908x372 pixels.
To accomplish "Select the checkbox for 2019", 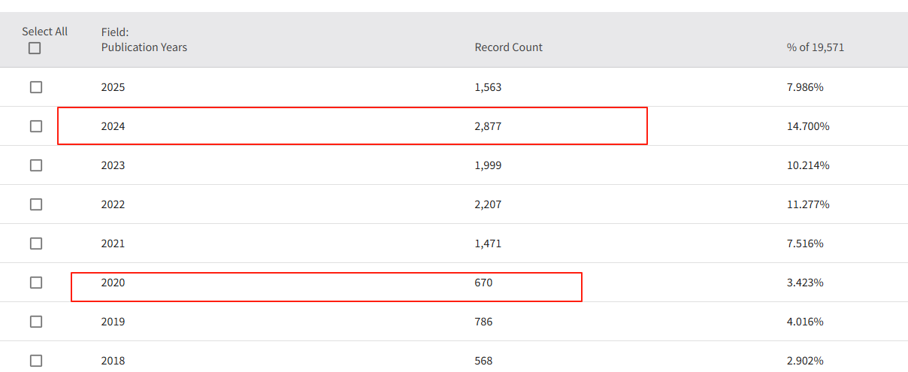I will click(36, 322).
